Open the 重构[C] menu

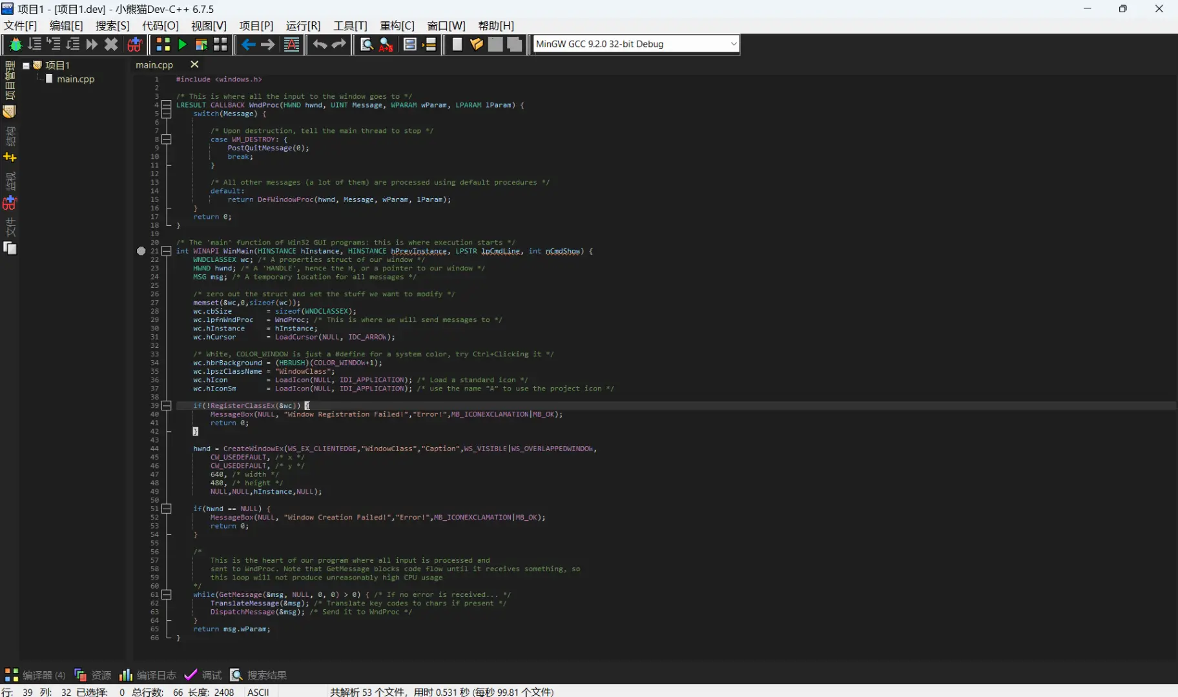(x=397, y=26)
